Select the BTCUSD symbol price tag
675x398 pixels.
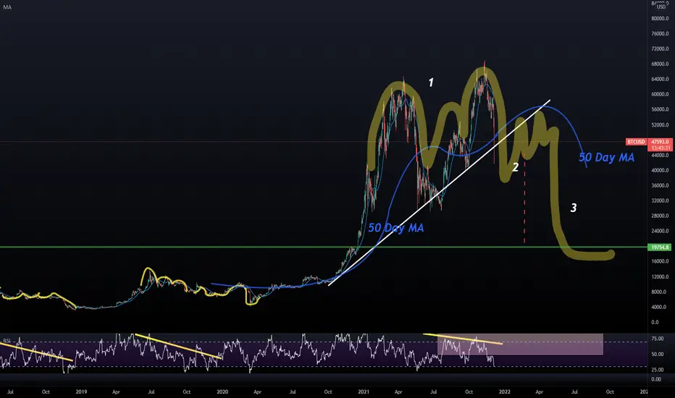637,142
